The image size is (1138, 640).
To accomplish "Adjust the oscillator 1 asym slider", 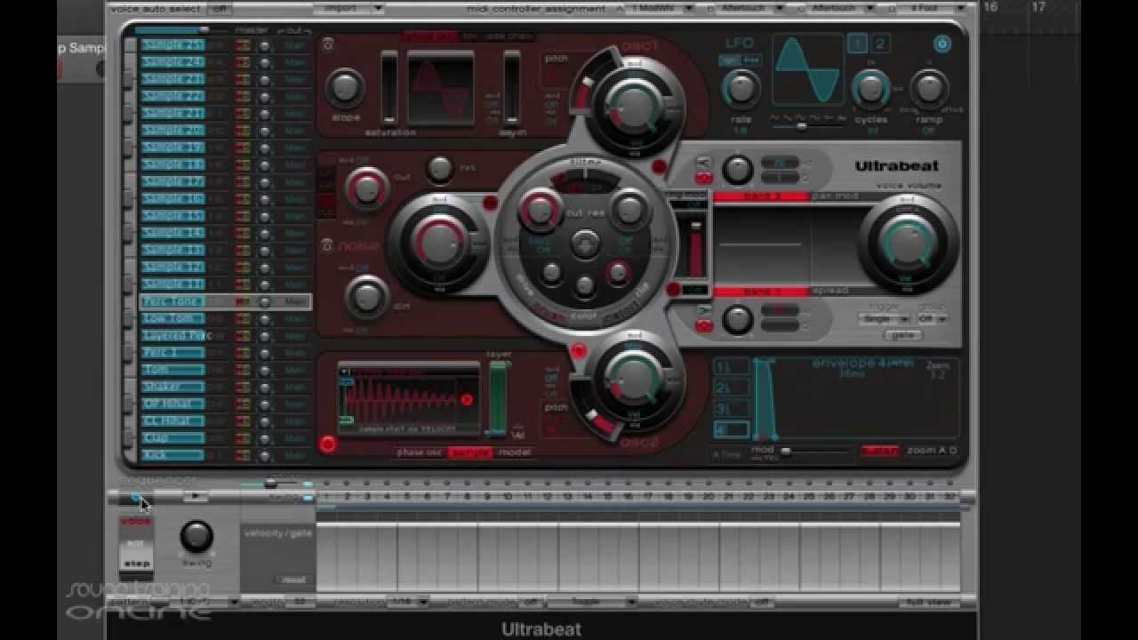I will point(511,87).
